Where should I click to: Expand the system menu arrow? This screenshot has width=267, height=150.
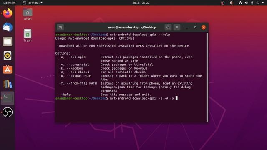pos(263,3)
